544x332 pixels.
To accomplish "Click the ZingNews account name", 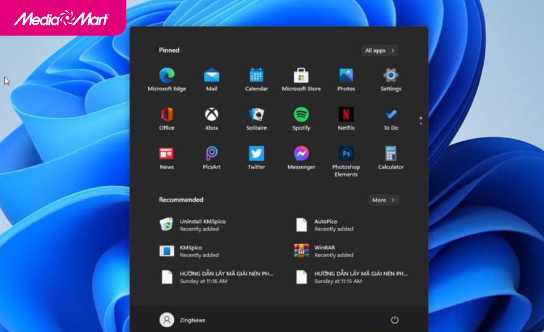I will 192,320.
